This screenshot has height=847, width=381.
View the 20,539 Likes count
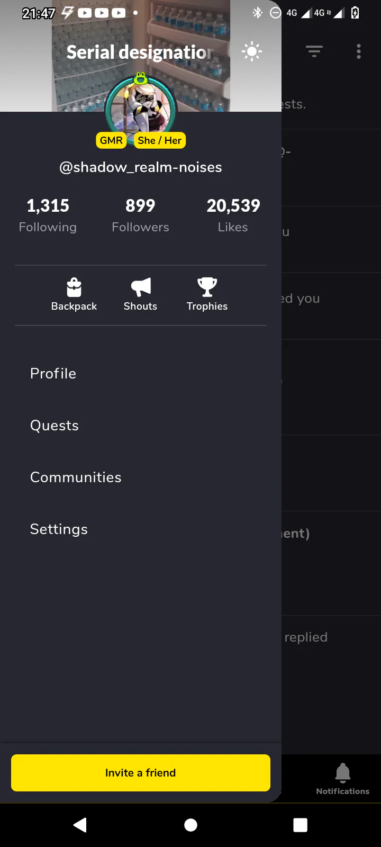(x=233, y=215)
